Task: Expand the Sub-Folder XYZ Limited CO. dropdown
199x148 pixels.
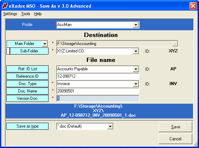Action: [x=136, y=51]
